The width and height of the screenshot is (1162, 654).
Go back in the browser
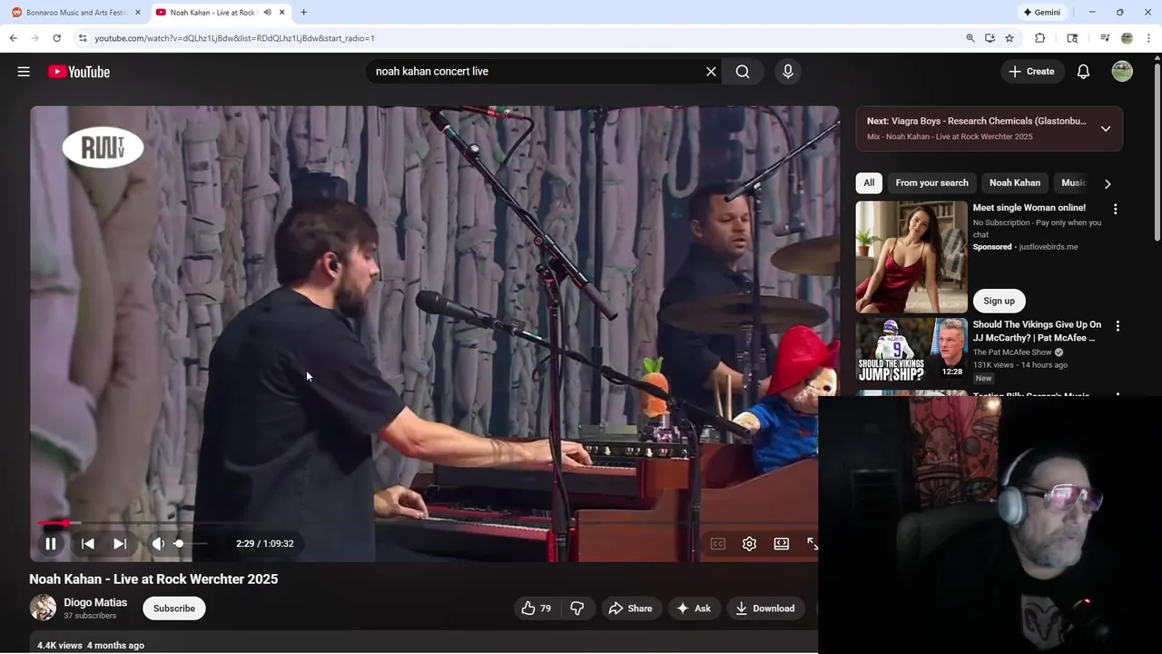[x=13, y=38]
